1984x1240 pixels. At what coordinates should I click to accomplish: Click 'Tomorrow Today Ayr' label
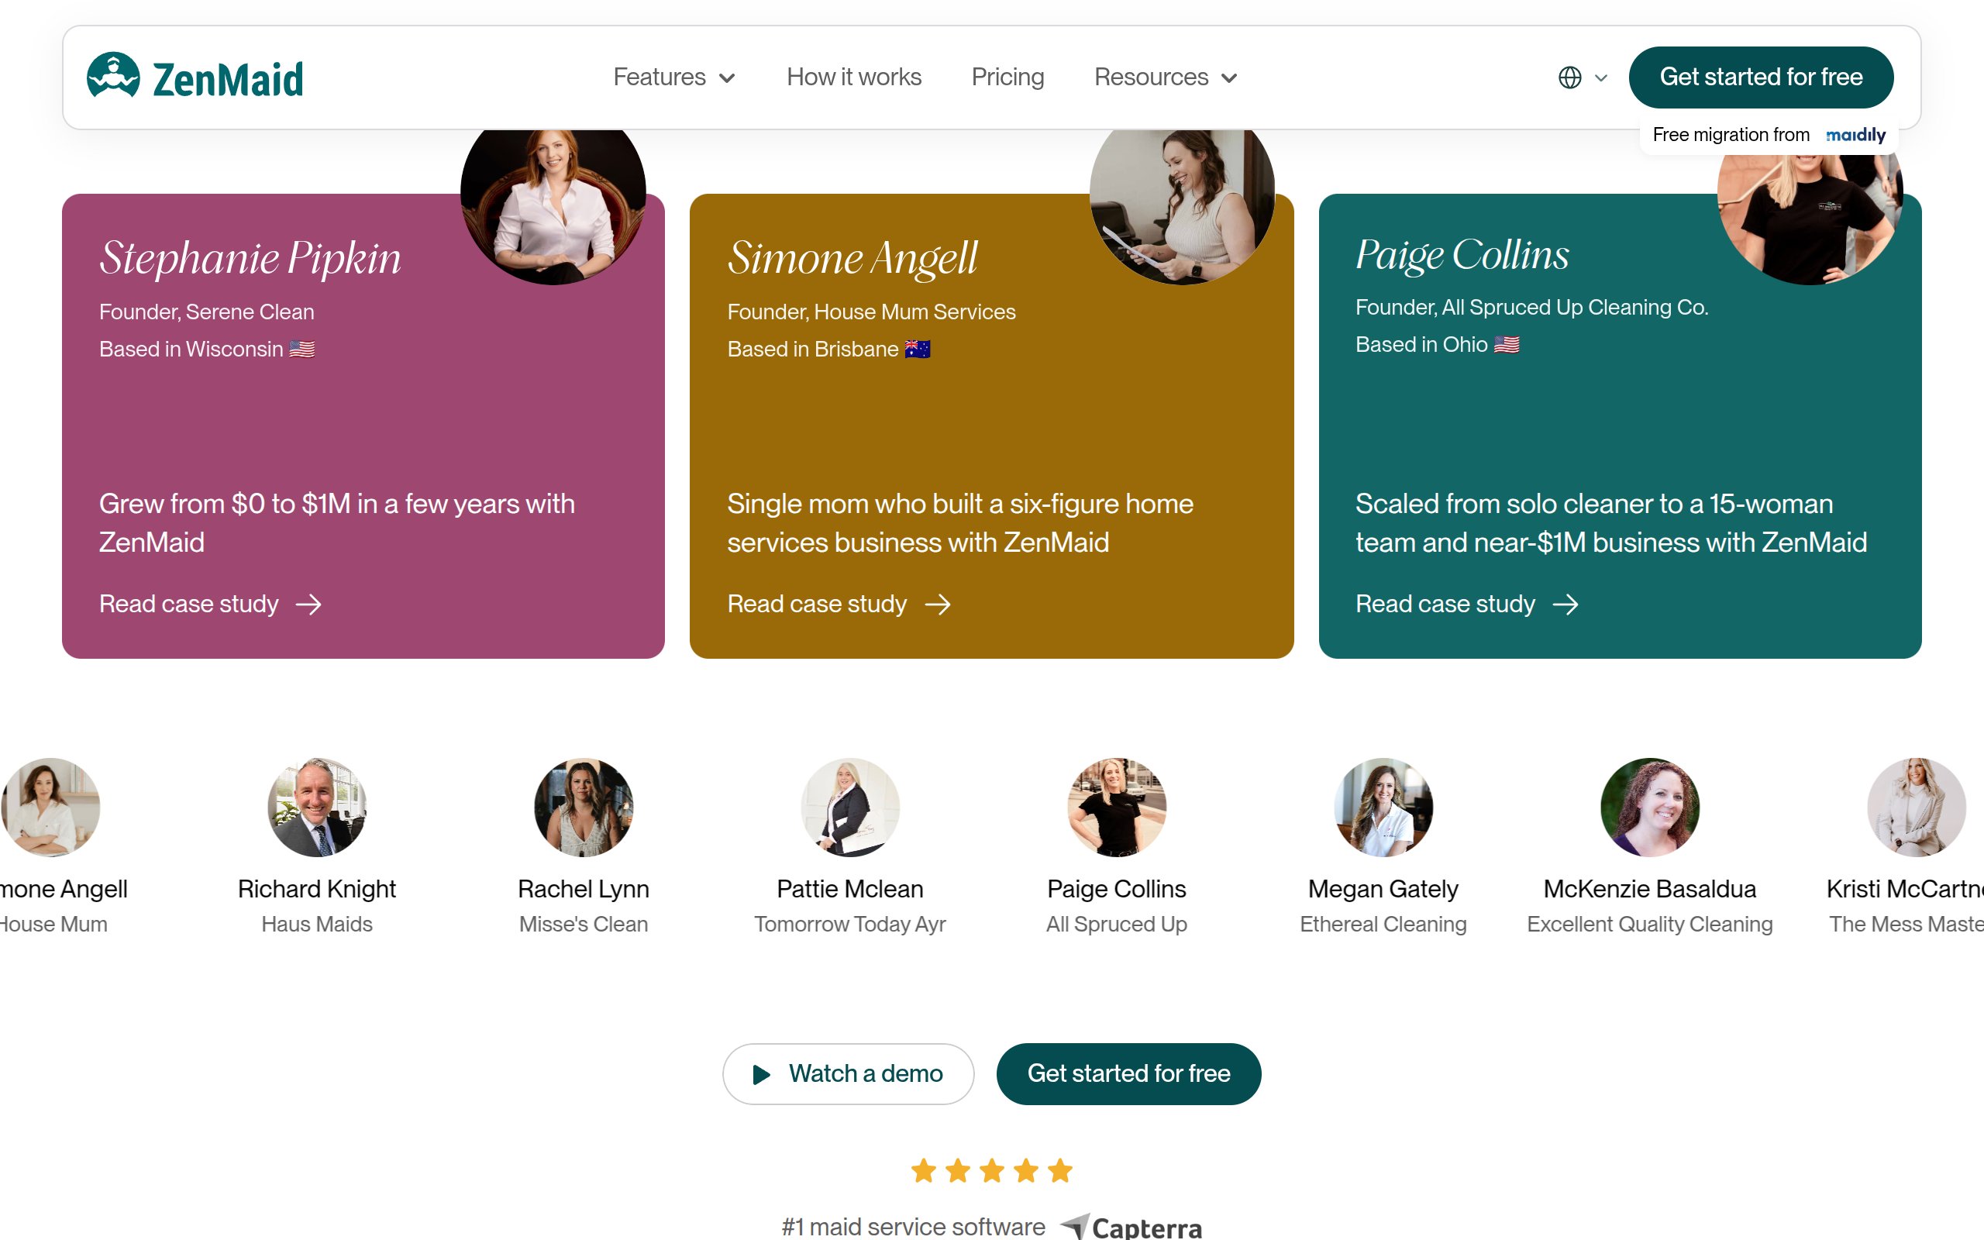pos(849,925)
